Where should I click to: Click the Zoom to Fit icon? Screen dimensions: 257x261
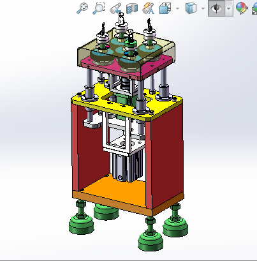tap(82, 8)
